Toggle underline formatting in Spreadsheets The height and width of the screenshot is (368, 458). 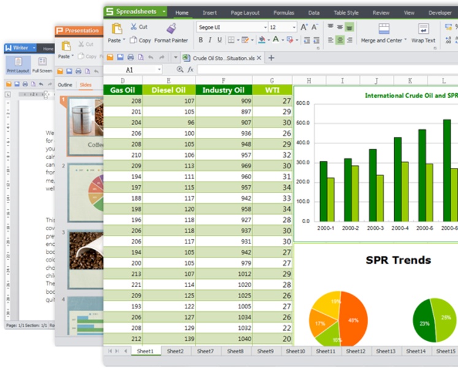tap(219, 40)
